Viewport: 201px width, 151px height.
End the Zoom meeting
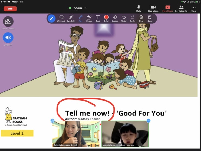(10, 9)
